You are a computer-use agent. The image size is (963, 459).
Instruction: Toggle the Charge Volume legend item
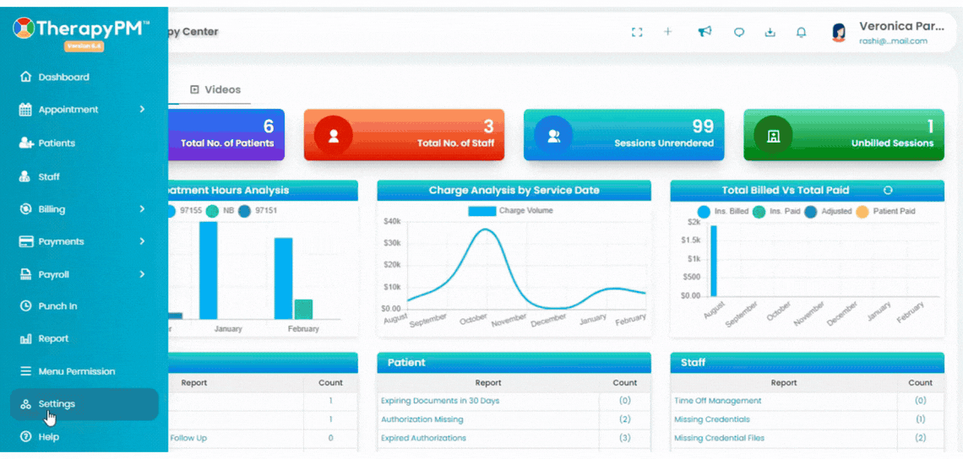click(x=510, y=210)
